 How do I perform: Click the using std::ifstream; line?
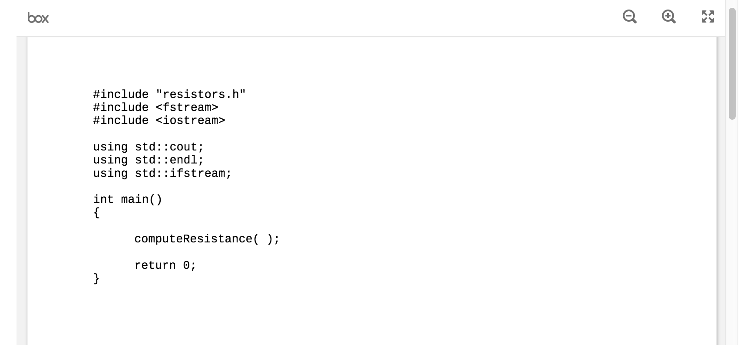(x=162, y=173)
